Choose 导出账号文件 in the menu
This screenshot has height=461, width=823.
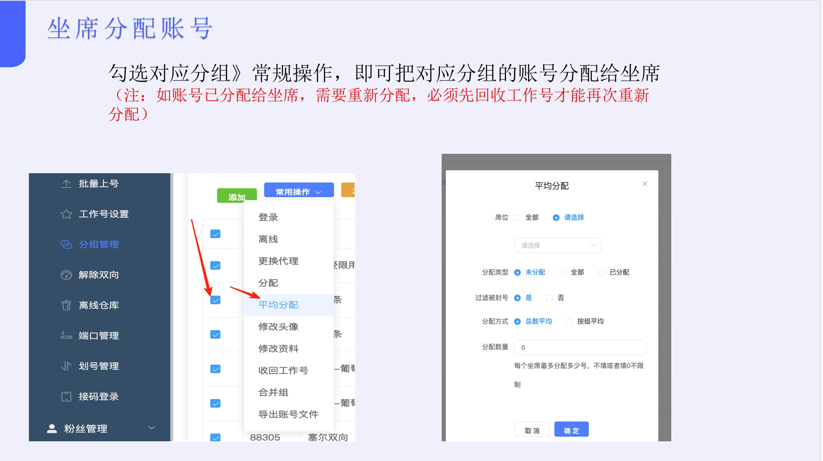point(288,414)
